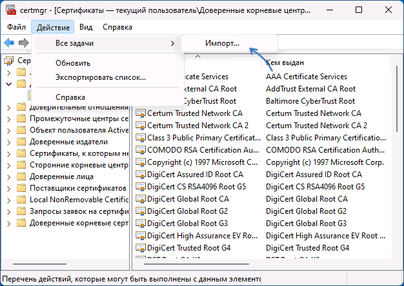Click the folder icon of Запросы заявок на сертифи
Image resolution: width=404 pixels, height=286 pixels.
[21, 211]
